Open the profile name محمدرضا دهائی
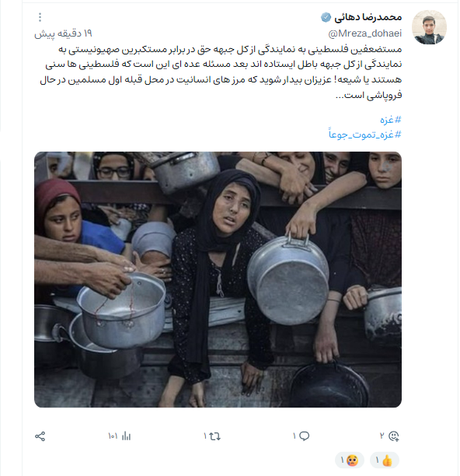 click(368, 17)
